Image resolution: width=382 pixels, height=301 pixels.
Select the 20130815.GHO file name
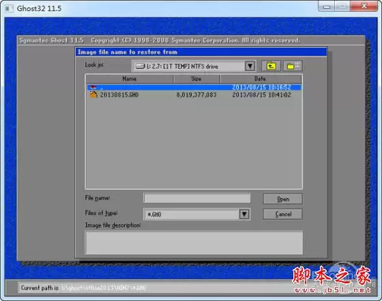(x=119, y=95)
